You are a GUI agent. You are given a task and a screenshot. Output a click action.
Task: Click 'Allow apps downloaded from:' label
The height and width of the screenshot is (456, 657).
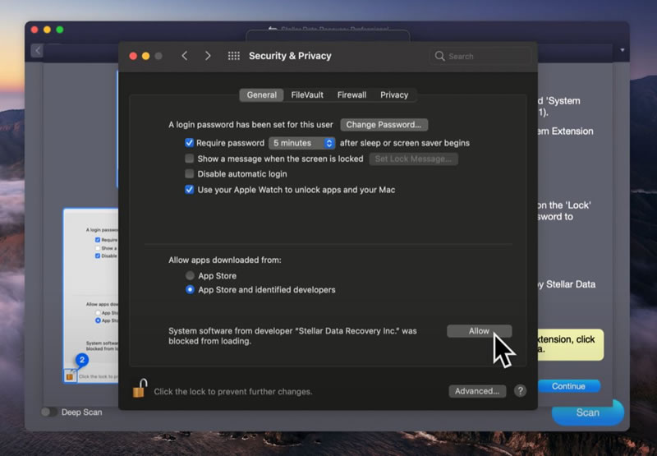pos(224,260)
